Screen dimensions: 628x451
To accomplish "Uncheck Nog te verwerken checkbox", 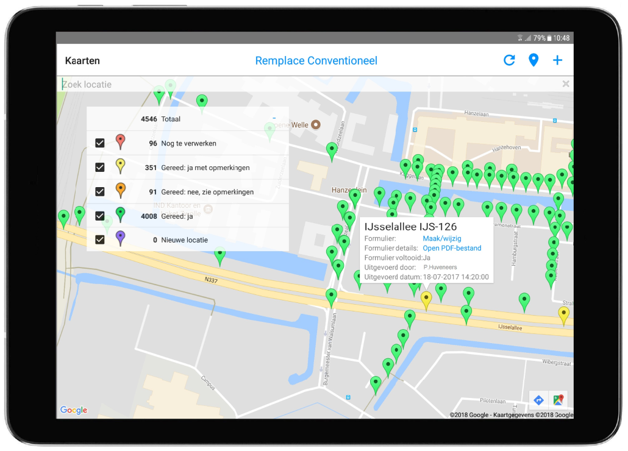I will coord(100,143).
